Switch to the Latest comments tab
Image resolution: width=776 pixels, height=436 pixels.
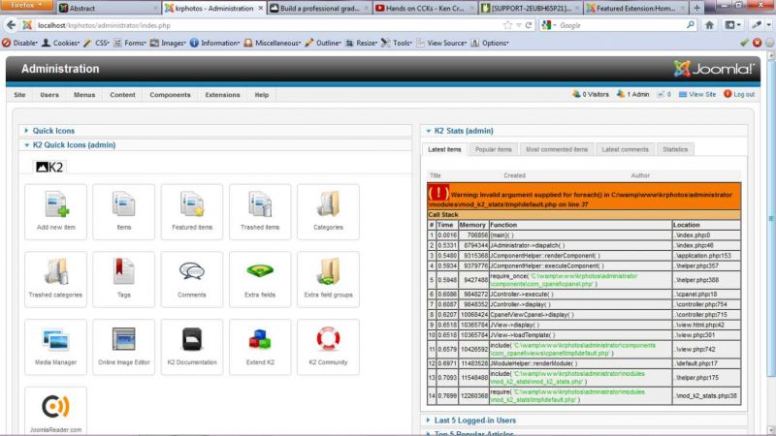click(625, 149)
